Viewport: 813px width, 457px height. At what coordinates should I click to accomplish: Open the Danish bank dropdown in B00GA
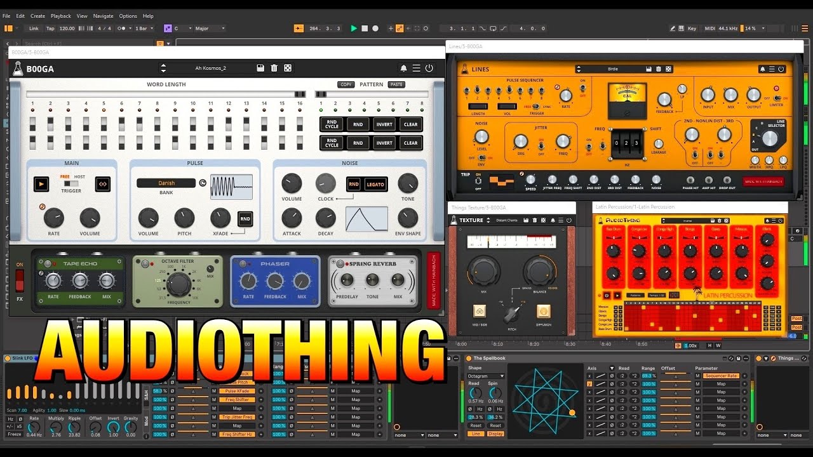pyautogui.click(x=166, y=183)
